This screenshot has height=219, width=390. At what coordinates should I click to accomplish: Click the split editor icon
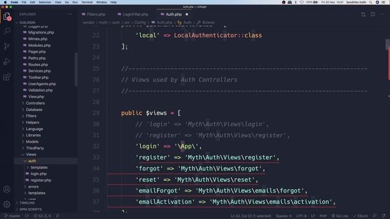373,15
